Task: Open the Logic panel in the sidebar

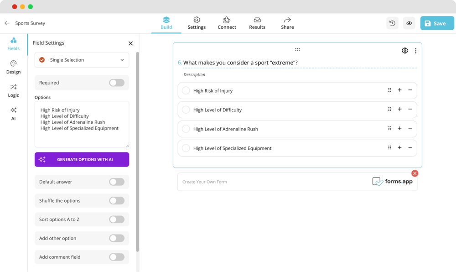Action: (x=13, y=90)
